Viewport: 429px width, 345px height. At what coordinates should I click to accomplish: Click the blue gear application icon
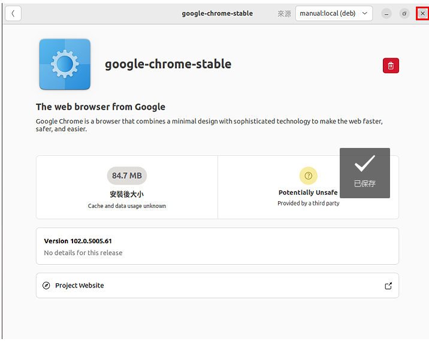(65, 64)
